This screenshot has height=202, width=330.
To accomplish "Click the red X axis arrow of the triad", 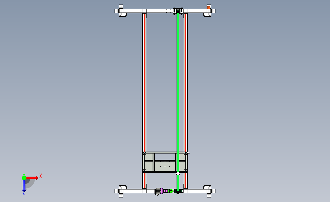I will coord(32,178).
